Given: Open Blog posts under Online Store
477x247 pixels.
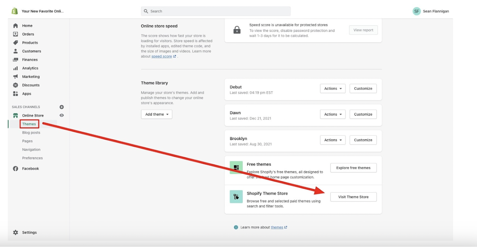Looking at the screenshot, I should point(31,133).
